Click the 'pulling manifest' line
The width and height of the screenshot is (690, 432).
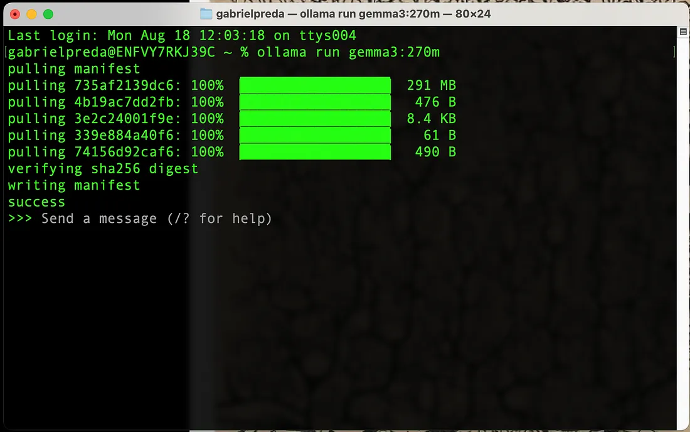(73, 68)
